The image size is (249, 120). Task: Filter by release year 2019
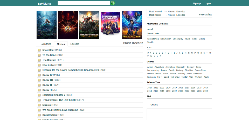[174, 88]
